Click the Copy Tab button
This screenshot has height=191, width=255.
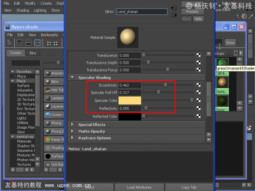[x=189, y=187]
